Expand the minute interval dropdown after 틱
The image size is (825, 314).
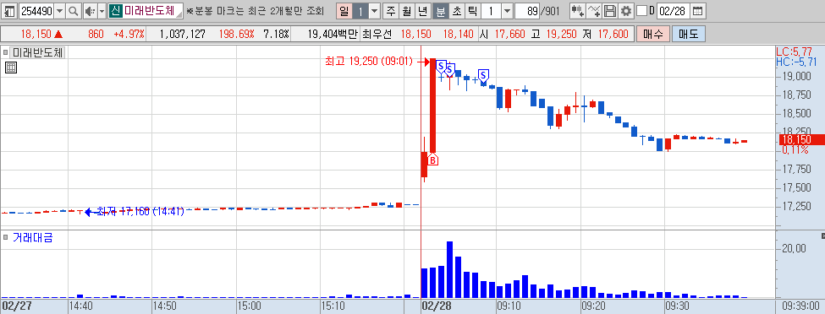[506, 10]
